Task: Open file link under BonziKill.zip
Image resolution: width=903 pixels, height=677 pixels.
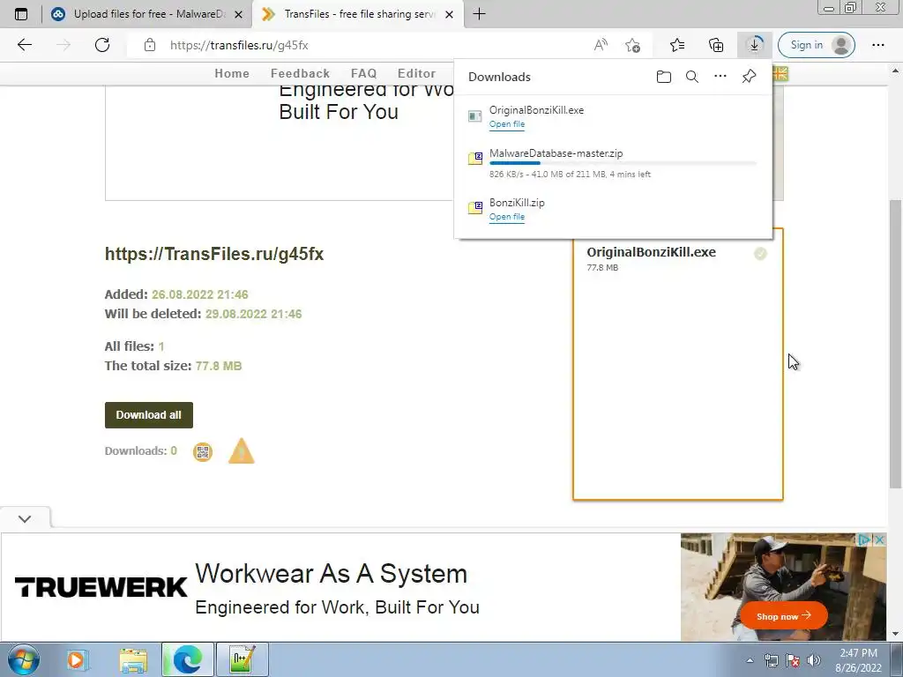Action: [507, 217]
